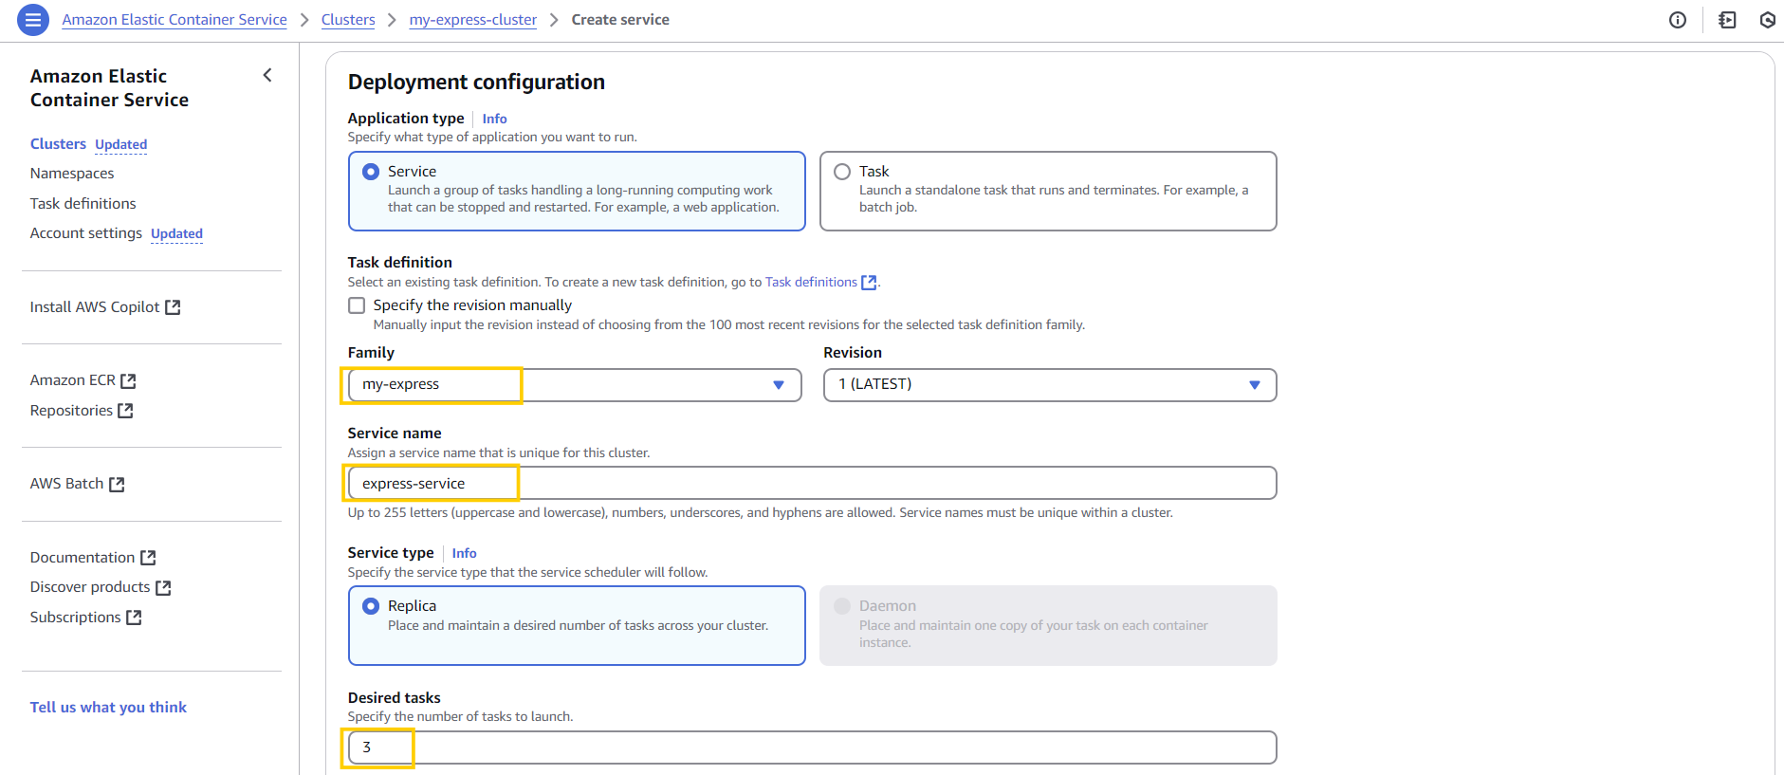Click the Info link beside Application type
This screenshot has width=1784, height=775.
[x=494, y=119]
